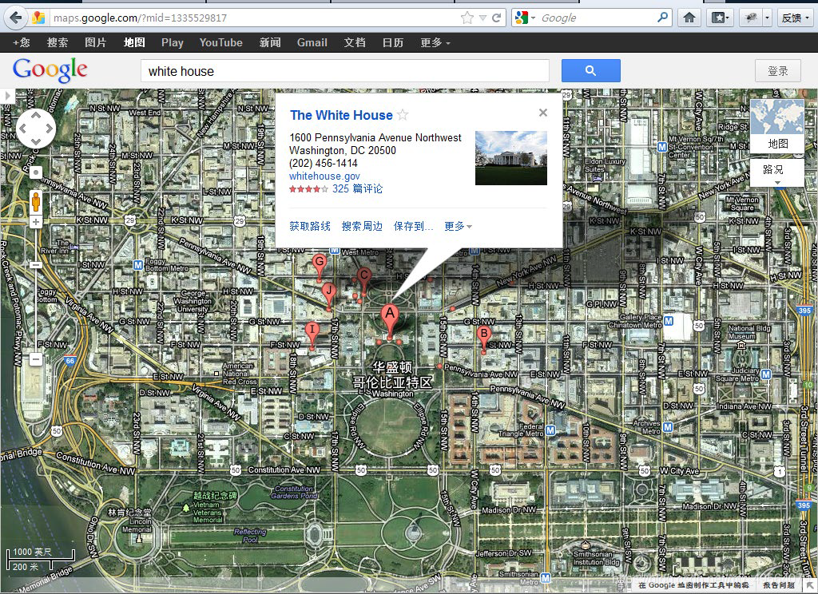The height and width of the screenshot is (594, 818).
Task: Select map marker J
Action: (328, 296)
